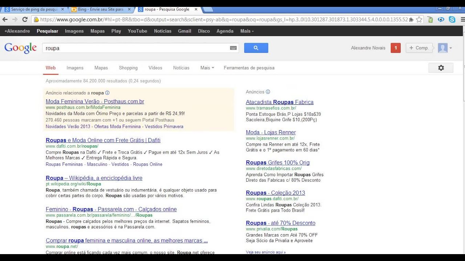The height and width of the screenshot is (261, 465).
Task: Open Gmail from the black Google bar
Action: click(185, 31)
